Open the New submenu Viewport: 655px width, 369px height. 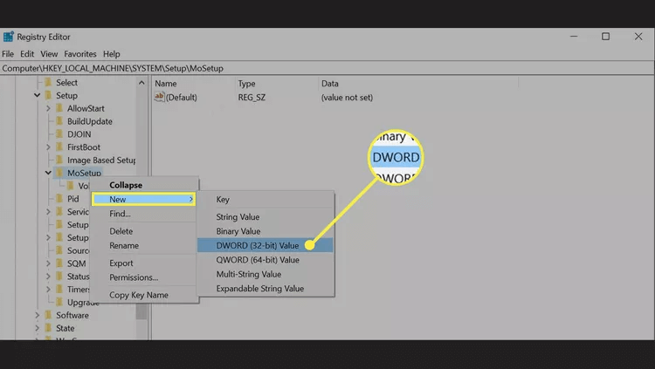(x=144, y=199)
